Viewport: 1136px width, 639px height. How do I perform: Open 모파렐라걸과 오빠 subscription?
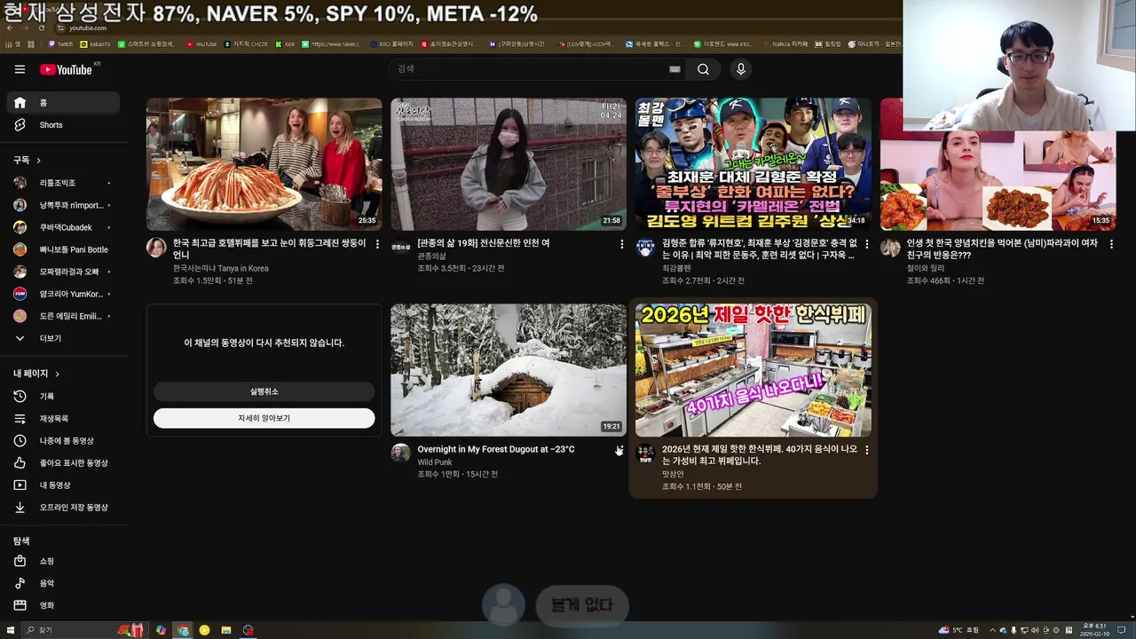tap(62, 272)
